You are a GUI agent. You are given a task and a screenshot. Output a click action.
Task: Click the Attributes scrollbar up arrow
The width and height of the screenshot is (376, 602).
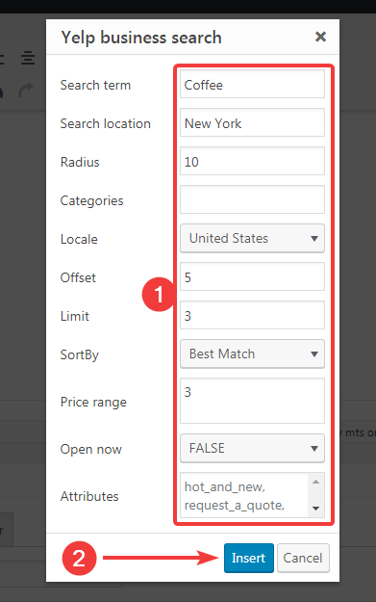[315, 482]
